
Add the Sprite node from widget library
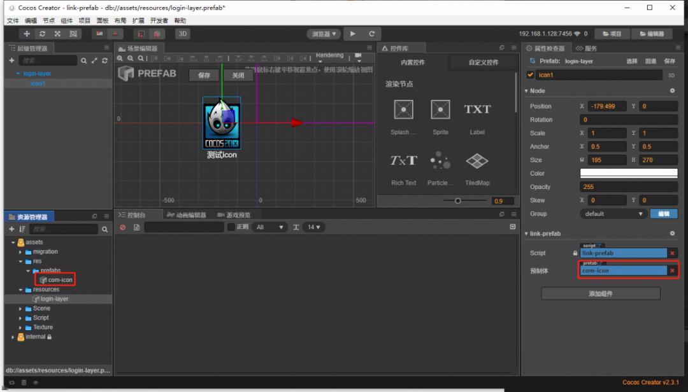(440, 111)
